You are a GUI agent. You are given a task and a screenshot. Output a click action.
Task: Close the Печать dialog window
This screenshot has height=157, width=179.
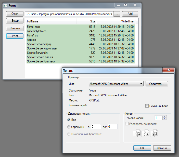click(169, 70)
